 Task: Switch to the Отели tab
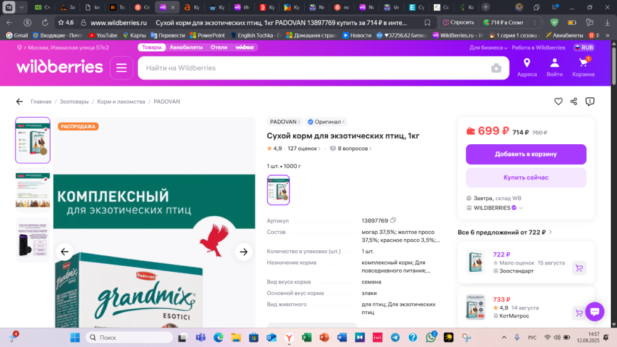click(x=219, y=47)
